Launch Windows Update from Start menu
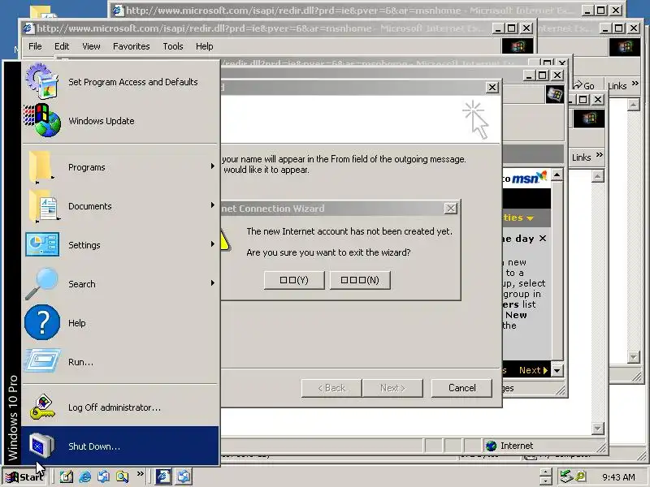 tap(120, 121)
